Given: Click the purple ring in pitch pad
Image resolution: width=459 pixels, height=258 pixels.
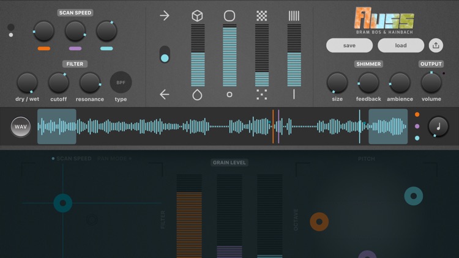Looking at the screenshot, I should point(368,254).
